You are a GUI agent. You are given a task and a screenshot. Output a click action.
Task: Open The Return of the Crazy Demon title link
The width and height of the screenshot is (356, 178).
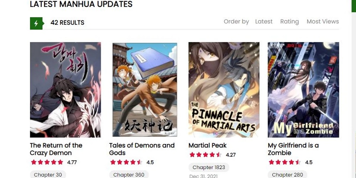tap(56, 149)
